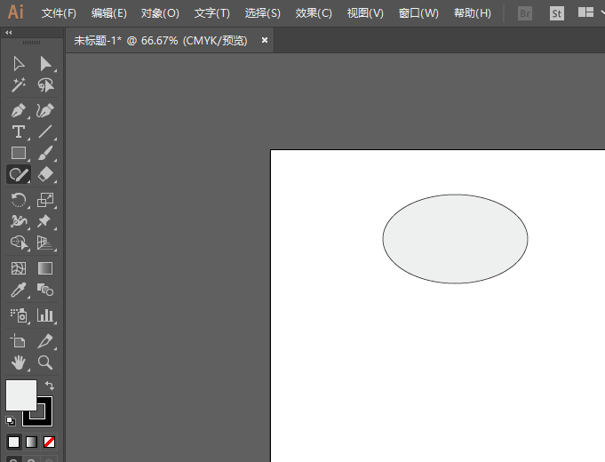Close the 未标题-1 document tab
Image resolution: width=605 pixels, height=462 pixels.
pos(265,40)
